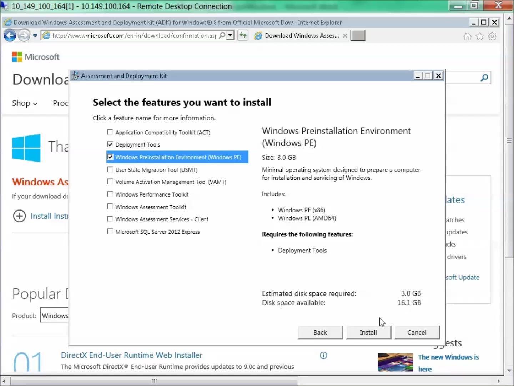
Task: Maximize the Internet Explorer window
Action: (x=484, y=23)
